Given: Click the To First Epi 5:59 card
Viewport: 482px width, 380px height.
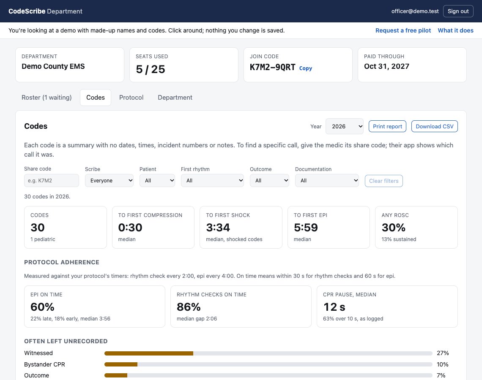Looking at the screenshot, I should tap(329, 227).
